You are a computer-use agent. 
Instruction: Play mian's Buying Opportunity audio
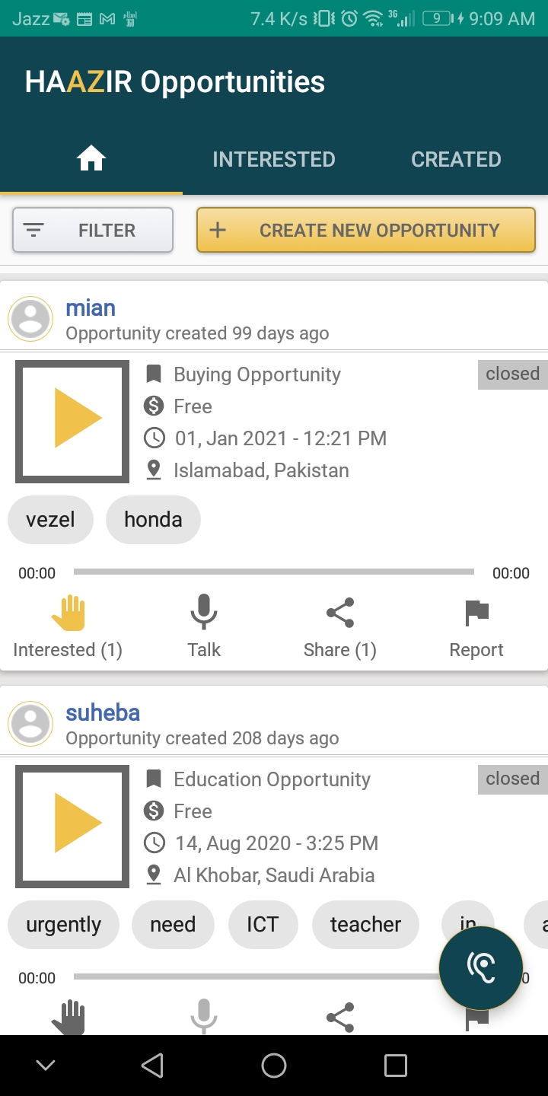(72, 421)
